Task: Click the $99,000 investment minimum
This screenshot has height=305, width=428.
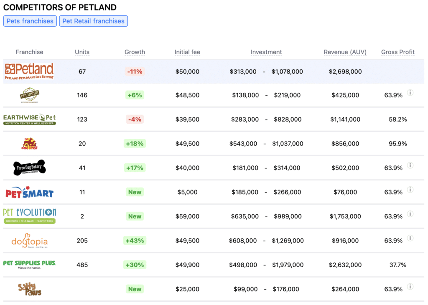Action: 246,289
